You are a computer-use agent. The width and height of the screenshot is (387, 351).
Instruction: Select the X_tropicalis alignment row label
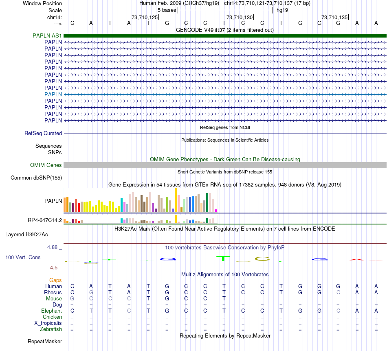48,323
